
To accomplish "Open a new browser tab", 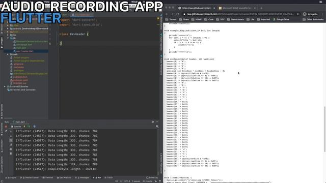I will (x=261, y=8).
